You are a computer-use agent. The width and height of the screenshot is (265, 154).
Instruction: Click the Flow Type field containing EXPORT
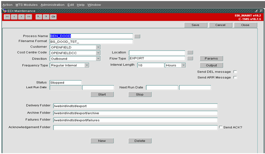coord(157,58)
